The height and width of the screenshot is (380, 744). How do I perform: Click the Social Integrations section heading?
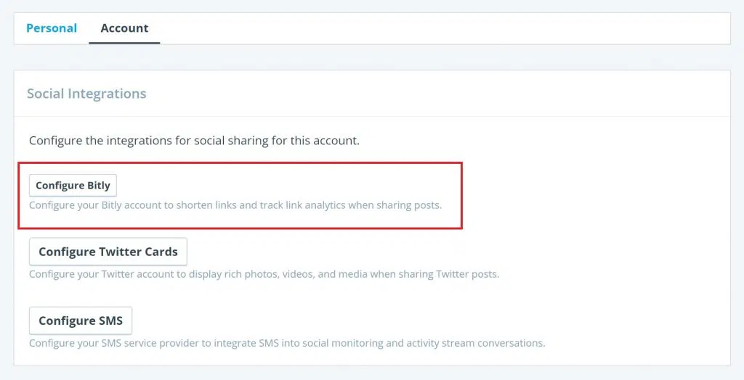[86, 94]
